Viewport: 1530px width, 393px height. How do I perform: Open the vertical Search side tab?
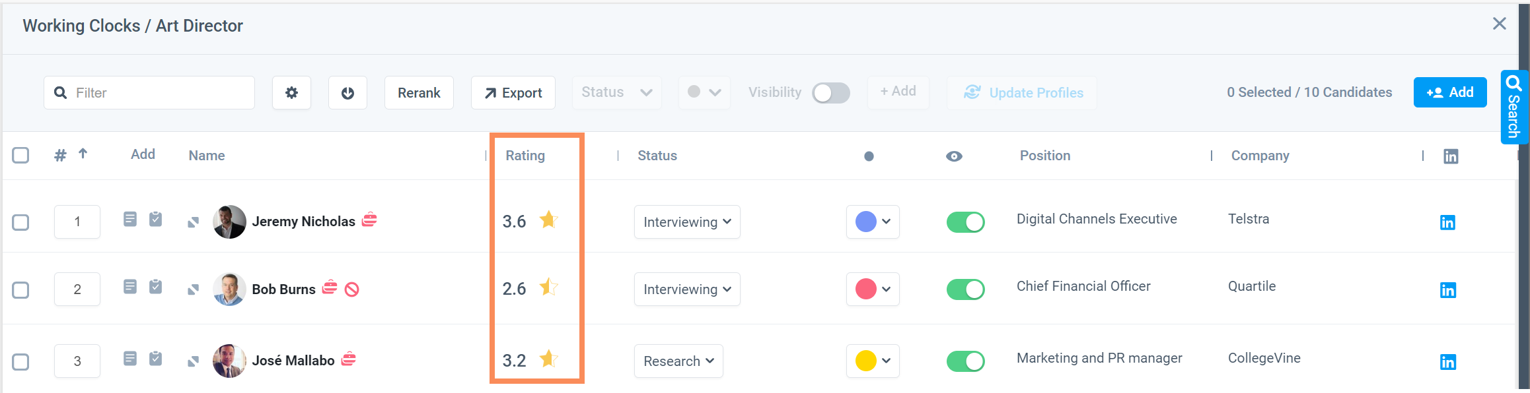click(x=1514, y=107)
